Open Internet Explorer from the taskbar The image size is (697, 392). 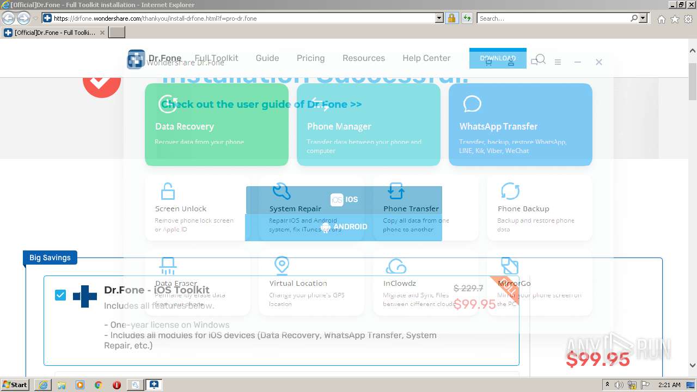[x=43, y=385]
